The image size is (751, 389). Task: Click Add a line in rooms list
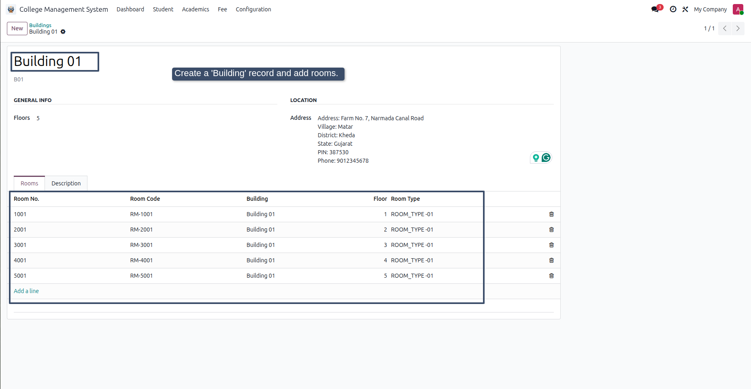[x=26, y=291]
